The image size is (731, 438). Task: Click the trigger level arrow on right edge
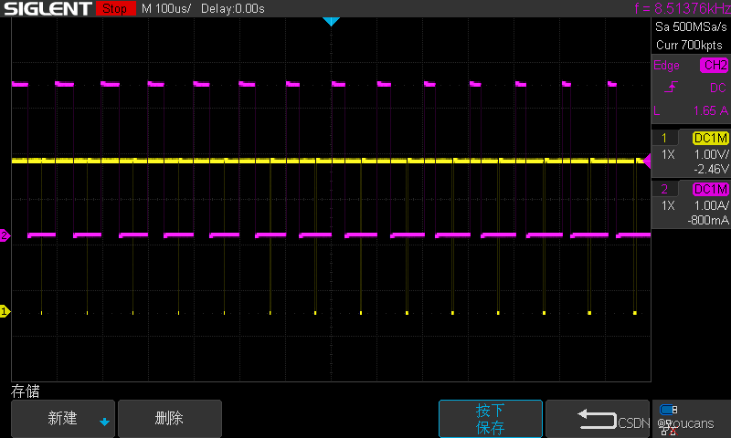647,161
